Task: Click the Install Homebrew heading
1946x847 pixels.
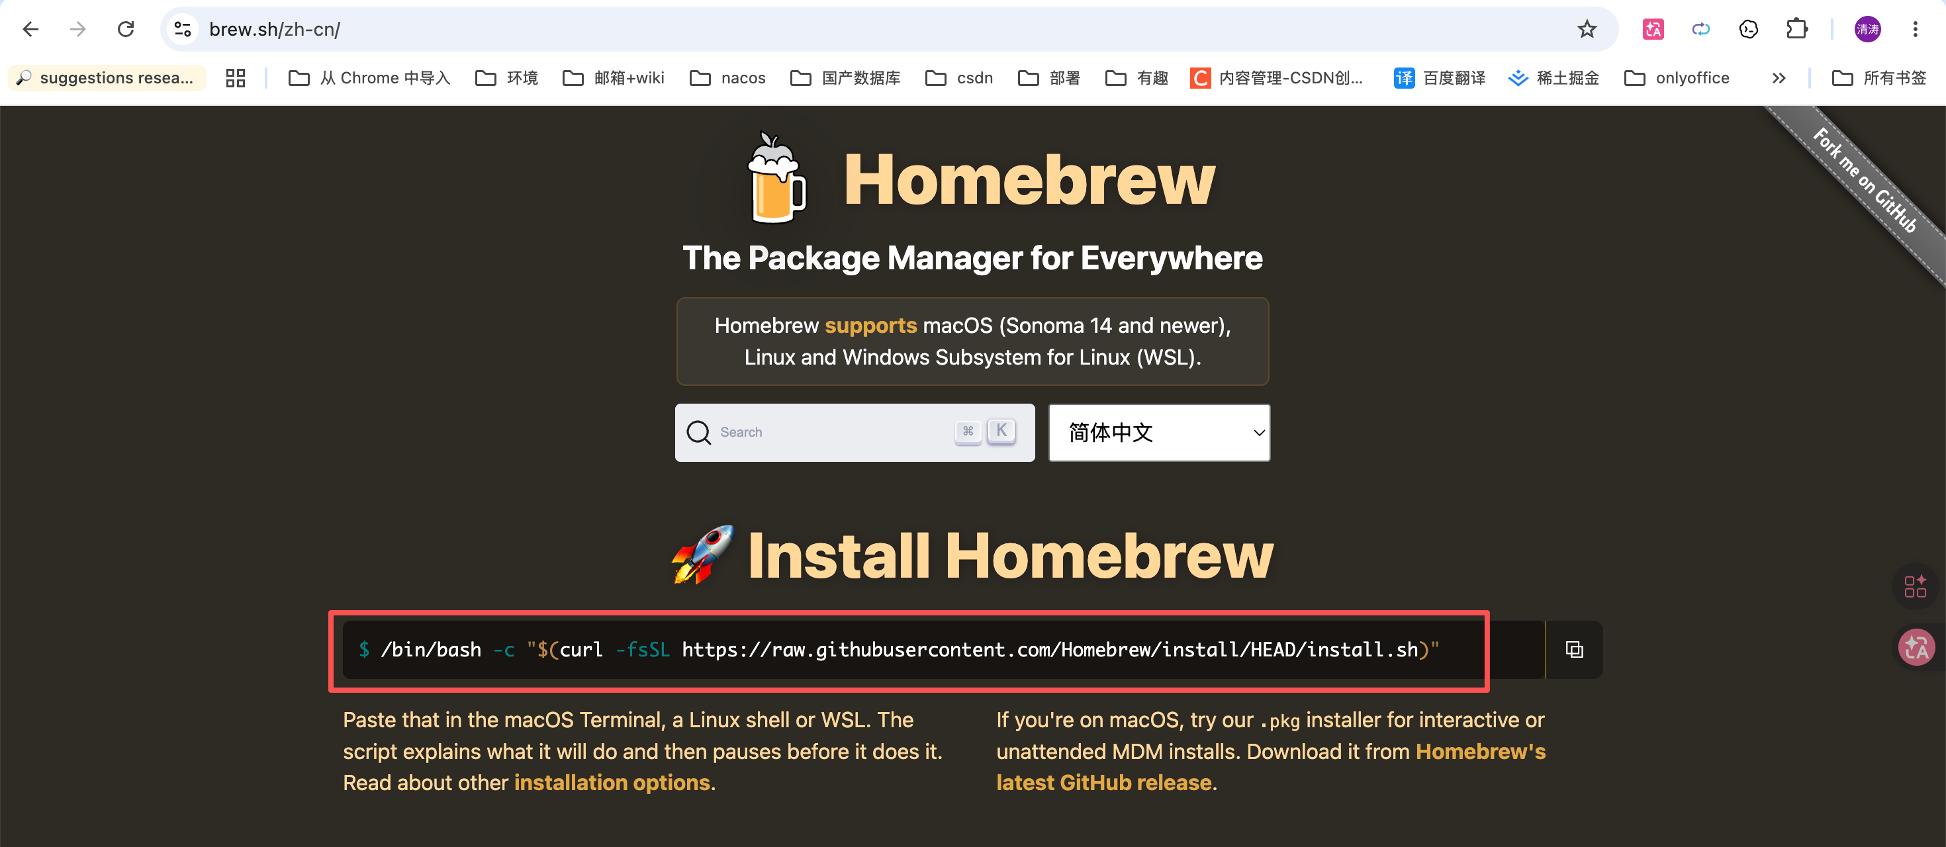Action: [x=1010, y=555]
